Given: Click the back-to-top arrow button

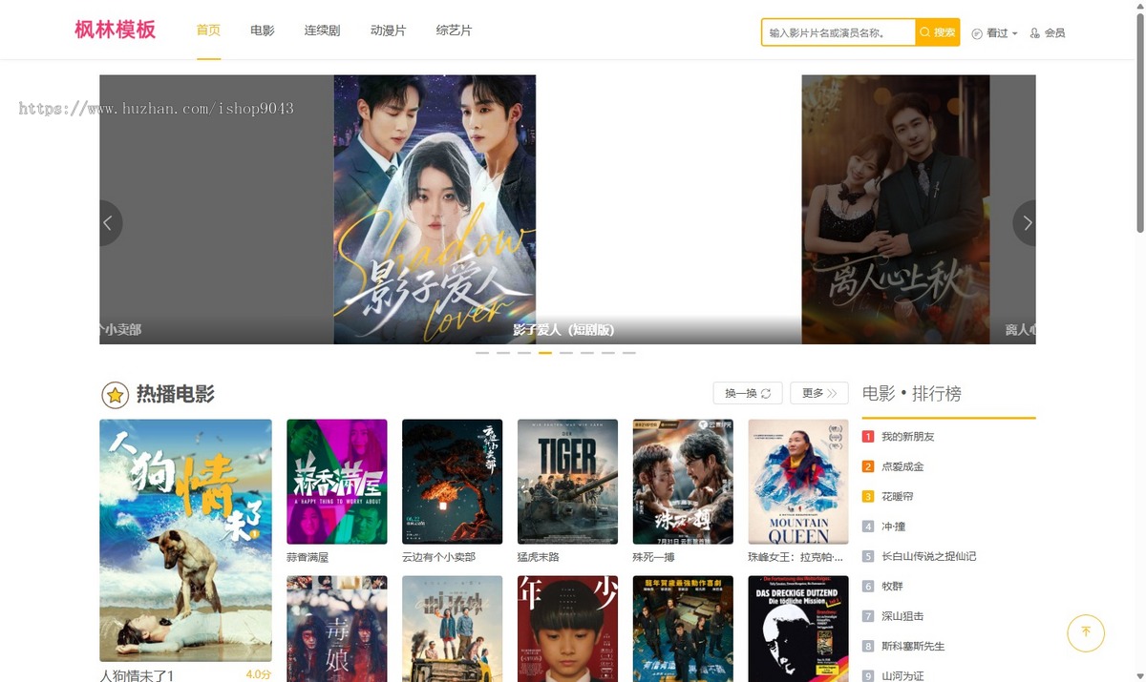Looking at the screenshot, I should coord(1086,632).
